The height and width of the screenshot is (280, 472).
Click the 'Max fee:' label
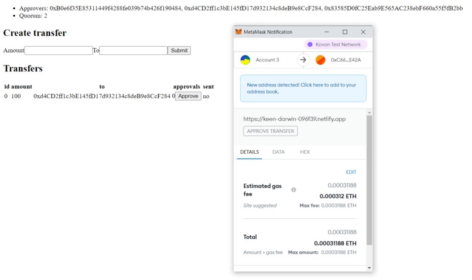coord(309,206)
